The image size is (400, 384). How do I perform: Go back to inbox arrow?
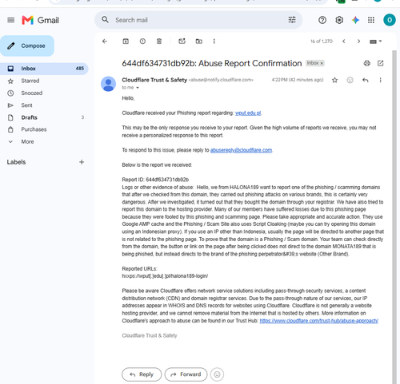click(x=105, y=42)
